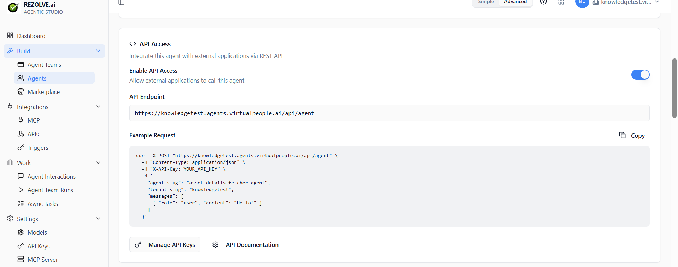Toggle the sidebar panel icon
The image size is (678, 267).
(122, 2)
